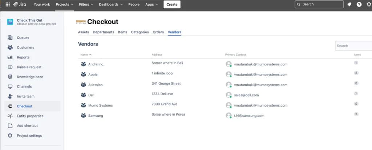Screen dimensions: 372x150
Task: Open the app switcher grid icon
Action: (x=8, y=4)
